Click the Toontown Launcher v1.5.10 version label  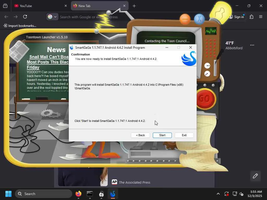(x=47, y=37)
